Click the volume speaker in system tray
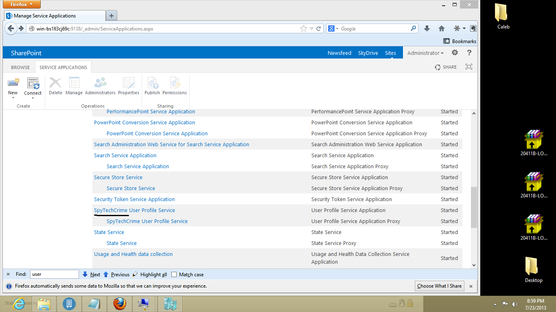This screenshot has width=556, height=312. pyautogui.click(x=514, y=304)
